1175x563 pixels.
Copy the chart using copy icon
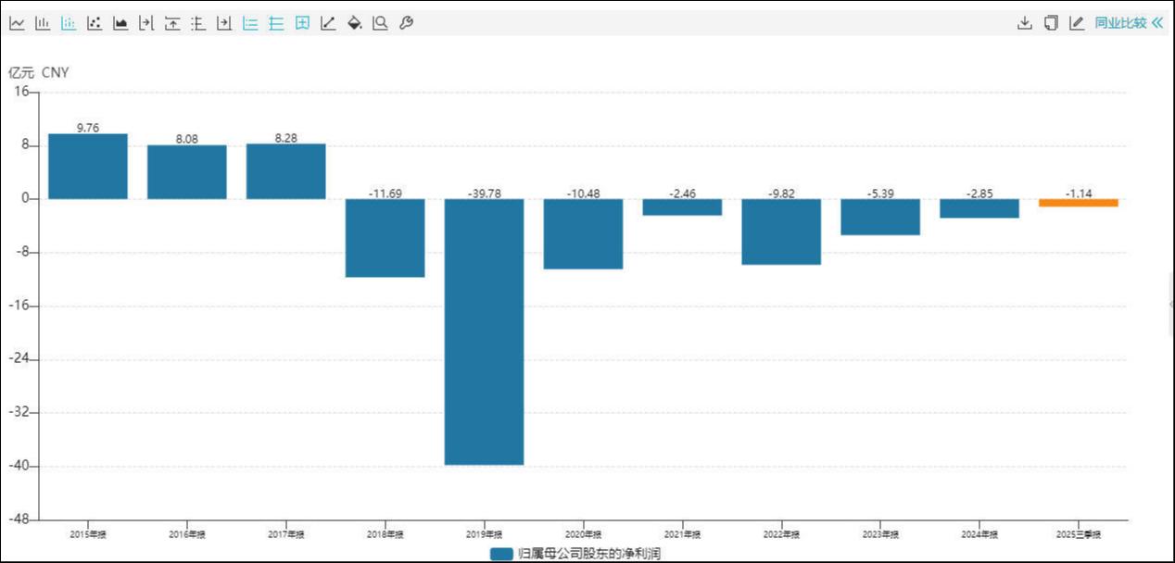coord(1050,23)
